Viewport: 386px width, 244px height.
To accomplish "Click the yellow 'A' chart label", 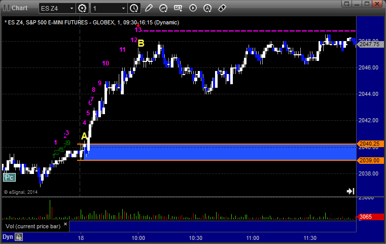I will (84, 136).
